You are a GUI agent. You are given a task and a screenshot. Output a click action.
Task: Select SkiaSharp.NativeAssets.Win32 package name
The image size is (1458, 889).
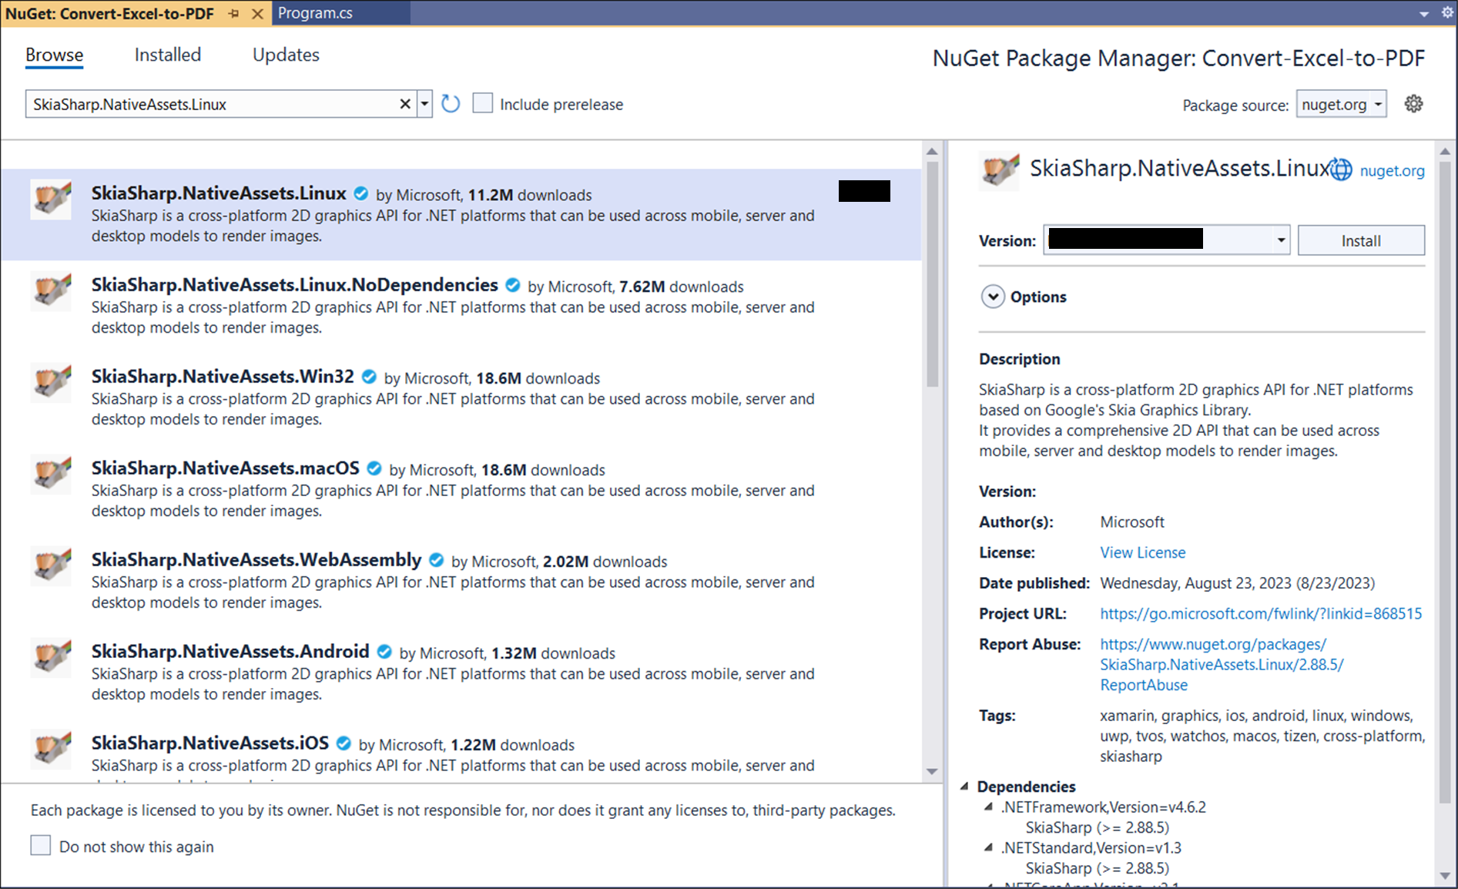pos(223,377)
